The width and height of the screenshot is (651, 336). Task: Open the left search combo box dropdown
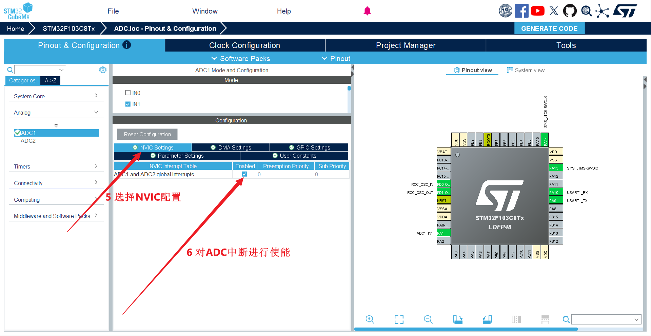(x=61, y=70)
